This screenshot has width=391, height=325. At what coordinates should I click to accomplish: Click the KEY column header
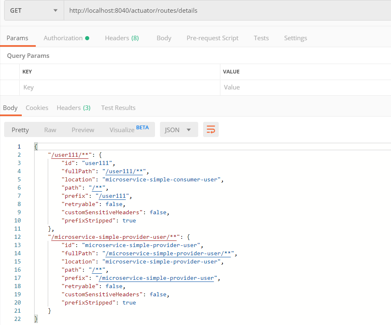click(27, 72)
